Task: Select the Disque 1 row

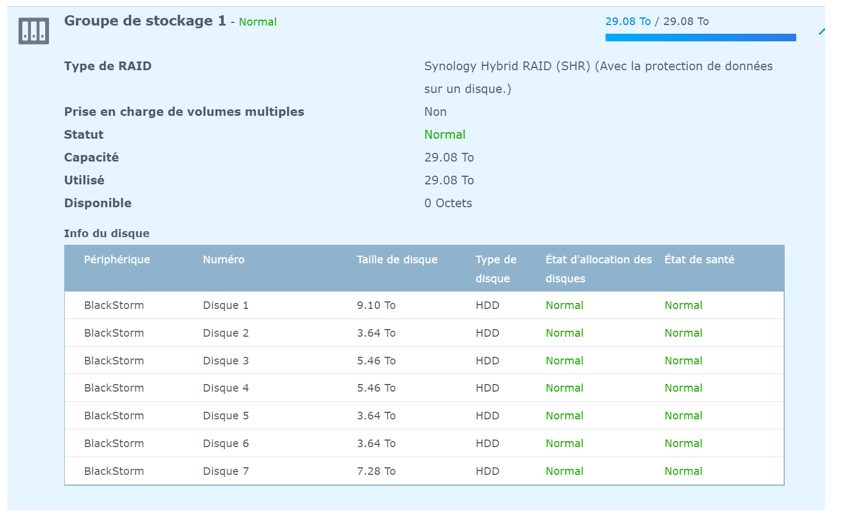Action: click(x=225, y=306)
